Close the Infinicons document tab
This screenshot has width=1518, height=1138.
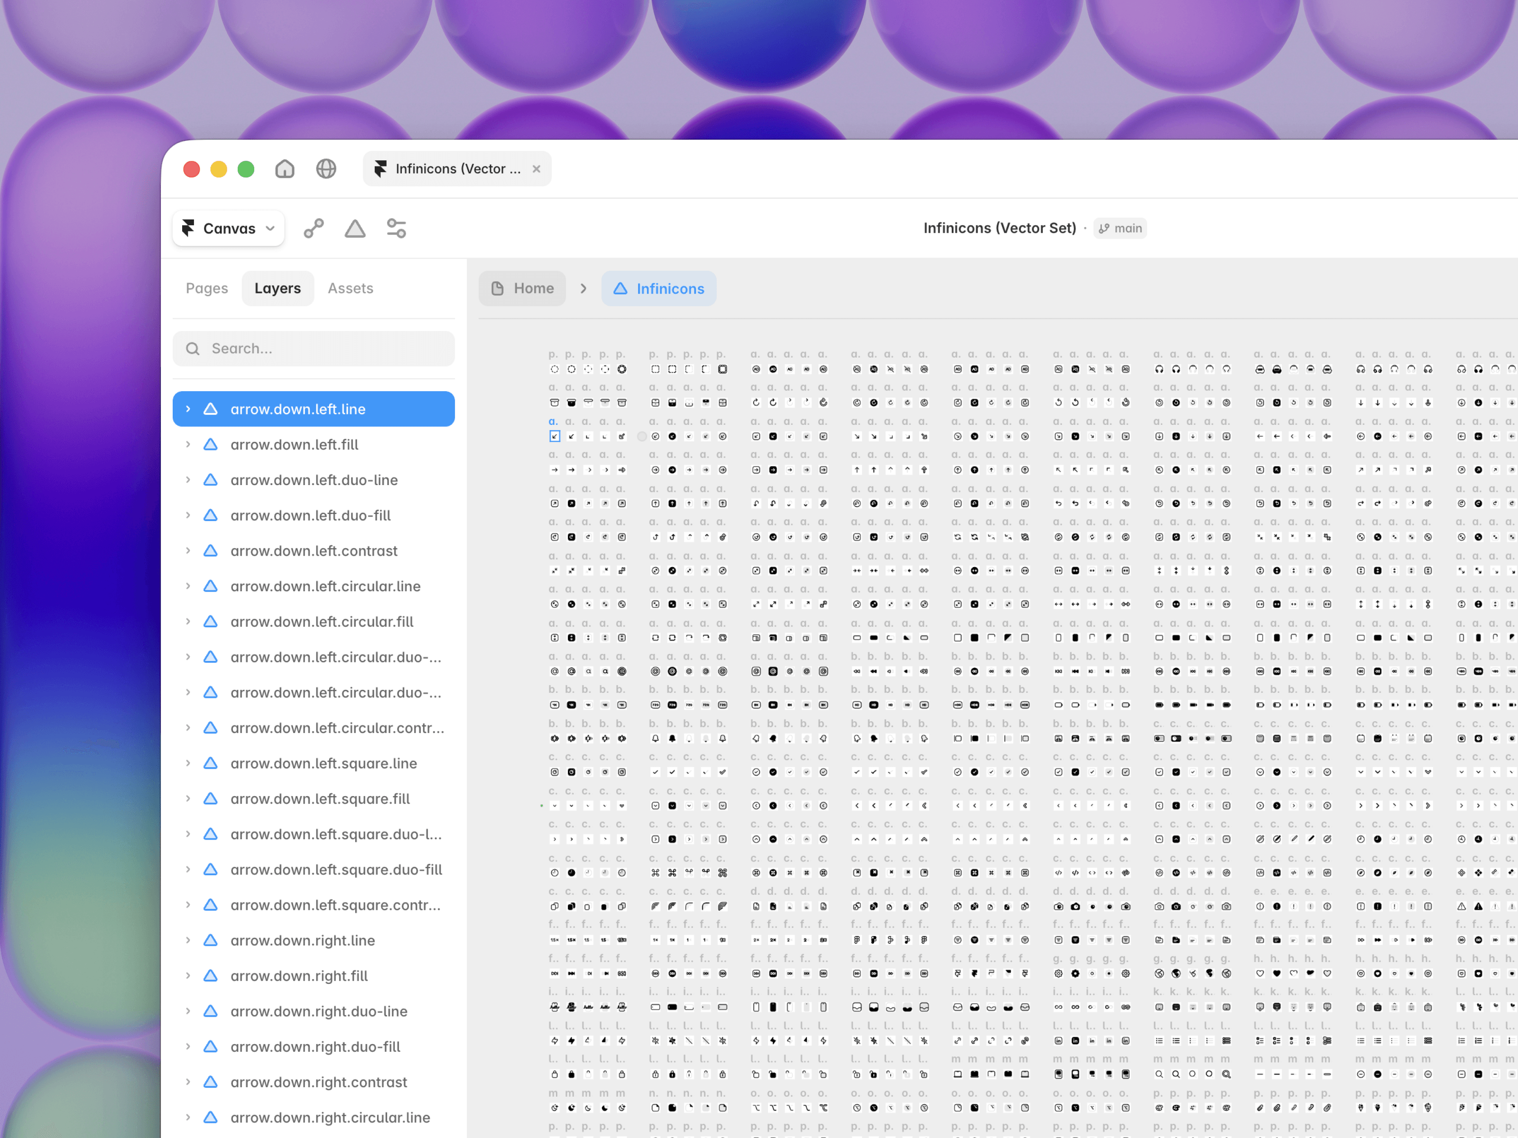(x=537, y=169)
